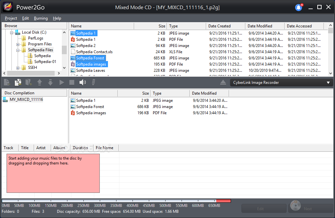Click the Softpedia images PDF icon in compilation
This screenshot has width=335, height=218.
click(73, 113)
